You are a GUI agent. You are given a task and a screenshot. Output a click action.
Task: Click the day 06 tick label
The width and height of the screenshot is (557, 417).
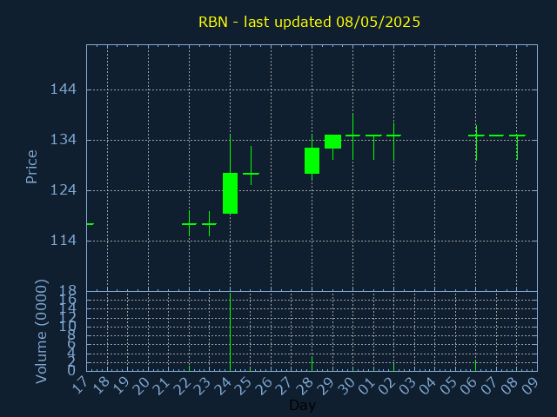469,385
